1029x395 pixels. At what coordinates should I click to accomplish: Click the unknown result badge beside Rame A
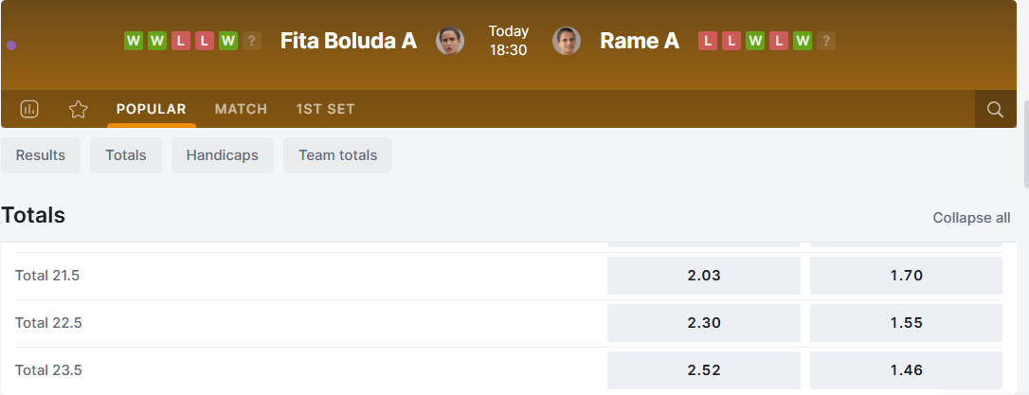(826, 41)
